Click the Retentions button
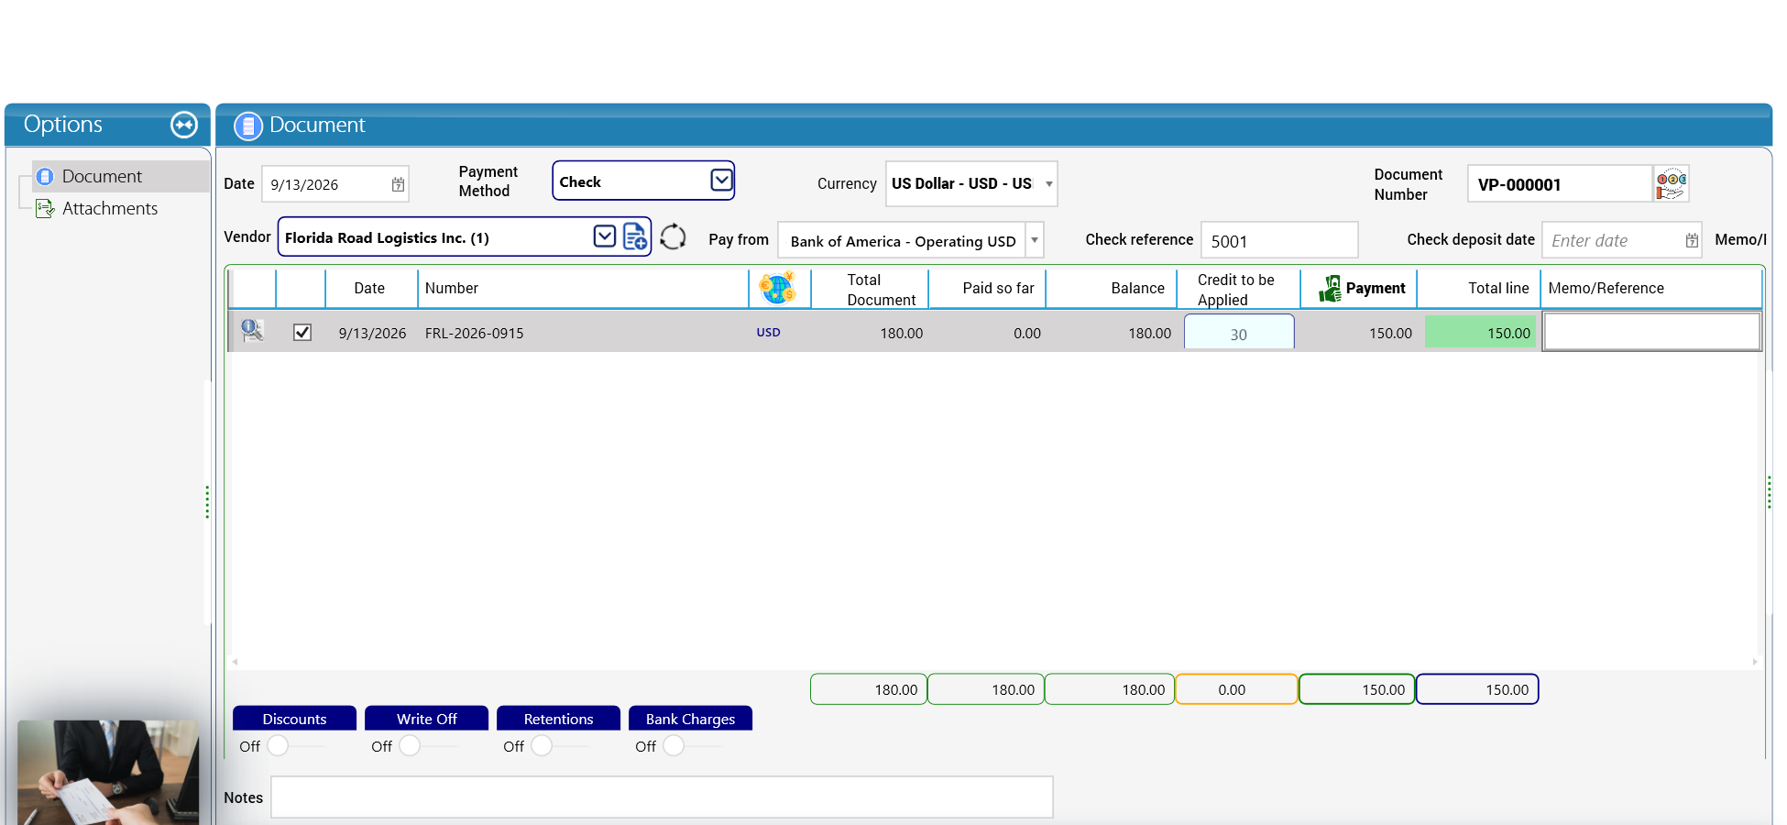Screen dimensions: 1787x825 [558, 719]
